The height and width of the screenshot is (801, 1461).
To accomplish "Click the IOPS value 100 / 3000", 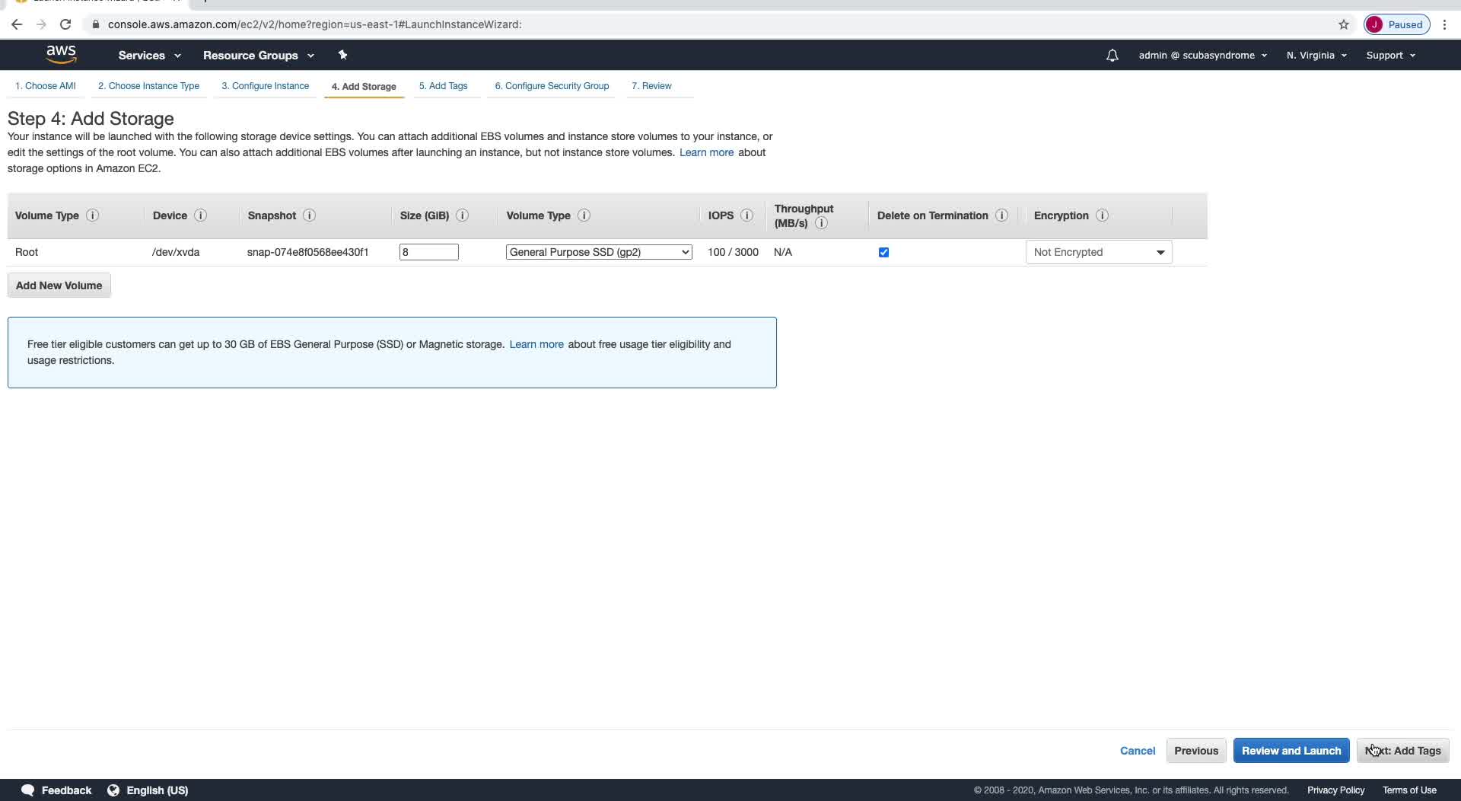I will pos(733,252).
